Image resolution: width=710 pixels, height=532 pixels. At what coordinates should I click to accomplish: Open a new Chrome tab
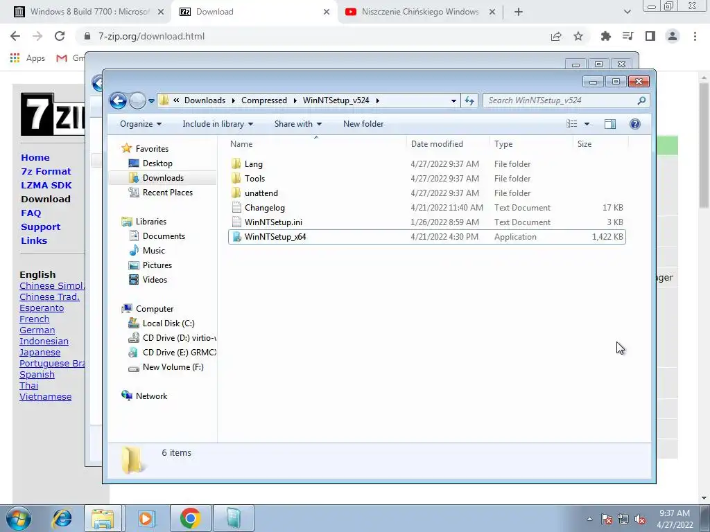[x=519, y=12]
